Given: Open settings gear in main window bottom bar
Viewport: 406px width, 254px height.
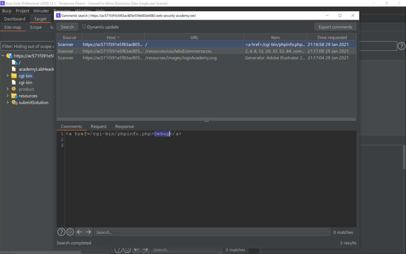Looking at the screenshot, I should (127, 250).
